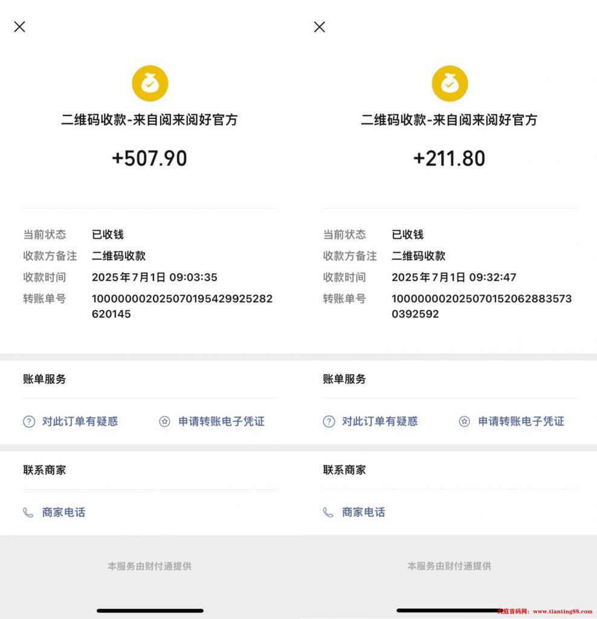This screenshot has width=597, height=619.
Task: Select 申请转账电子凭证 on right receipt
Action: [x=521, y=421]
